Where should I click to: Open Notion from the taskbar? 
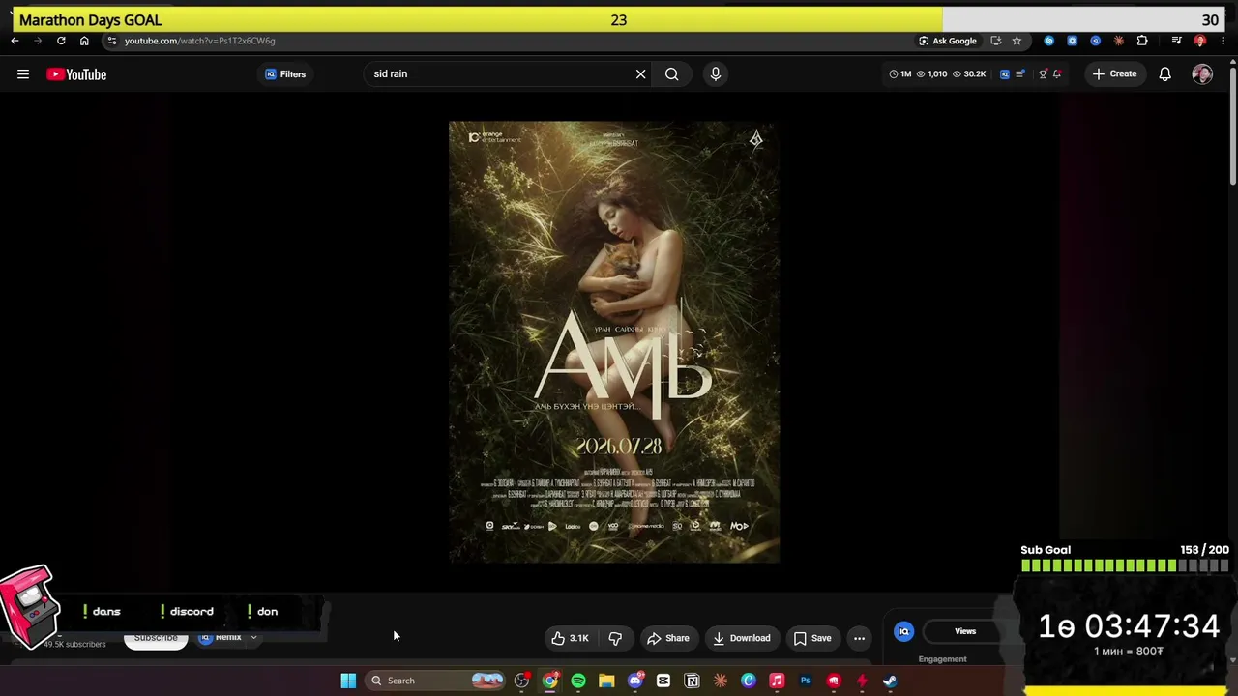coord(692,681)
